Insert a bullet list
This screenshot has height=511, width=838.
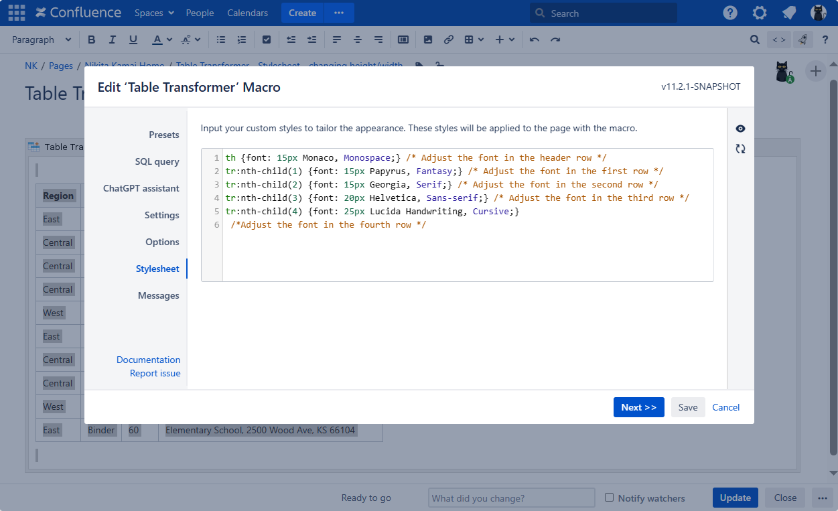[221, 40]
